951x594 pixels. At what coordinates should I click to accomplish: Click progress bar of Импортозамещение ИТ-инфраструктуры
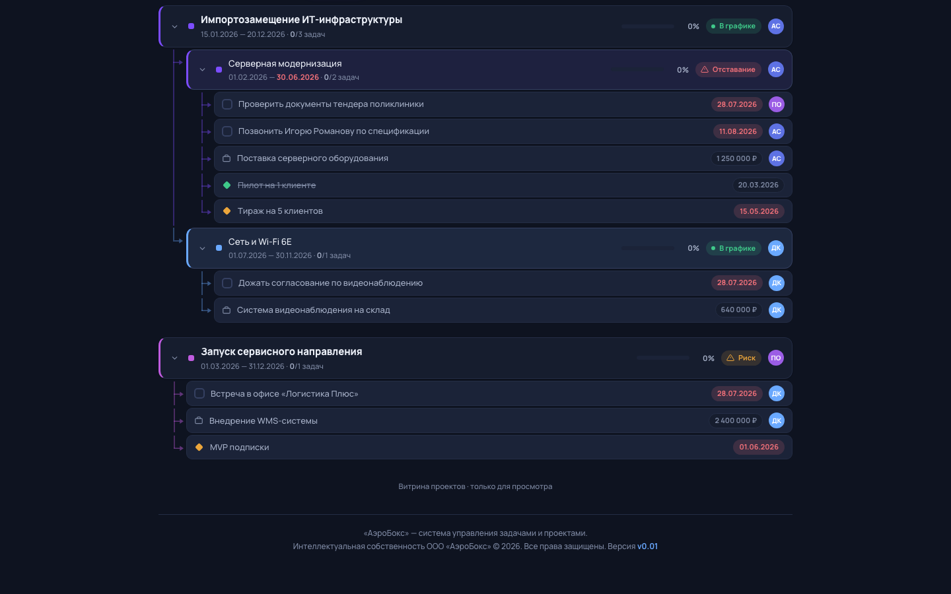(x=648, y=26)
